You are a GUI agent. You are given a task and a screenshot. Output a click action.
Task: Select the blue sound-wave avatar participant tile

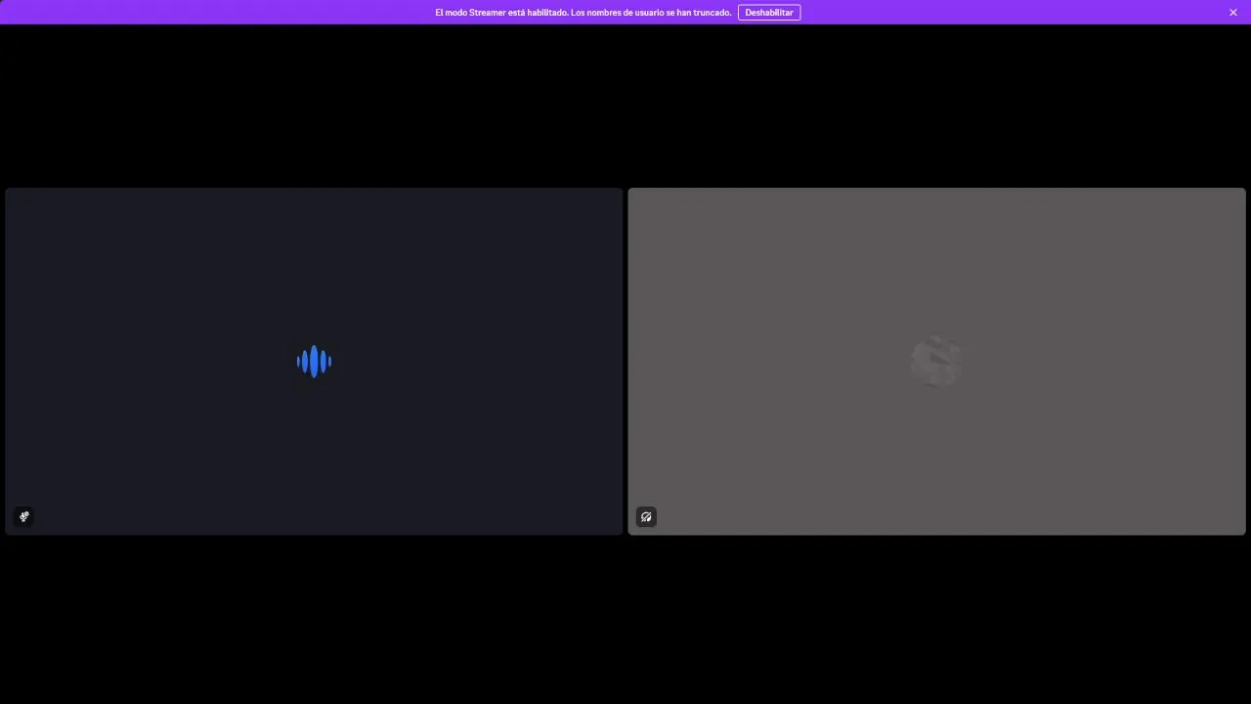point(314,361)
